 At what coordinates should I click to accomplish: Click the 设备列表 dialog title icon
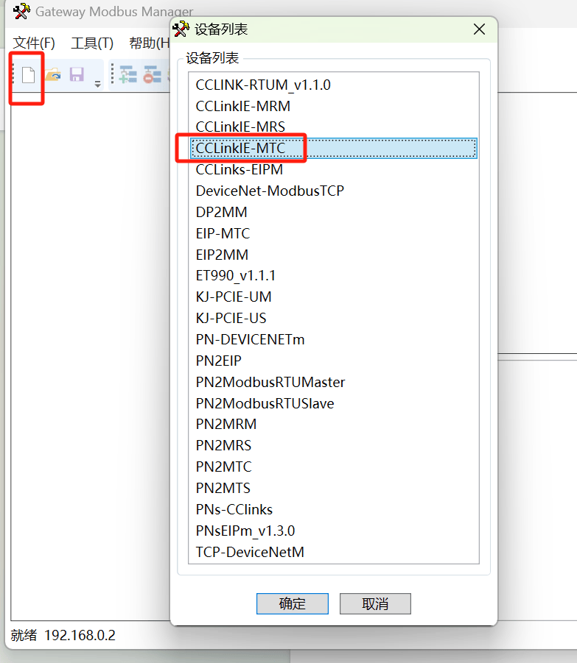pos(181,29)
